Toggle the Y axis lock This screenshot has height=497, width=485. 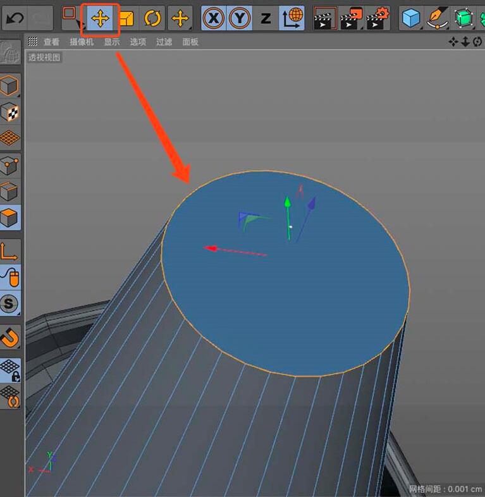240,18
